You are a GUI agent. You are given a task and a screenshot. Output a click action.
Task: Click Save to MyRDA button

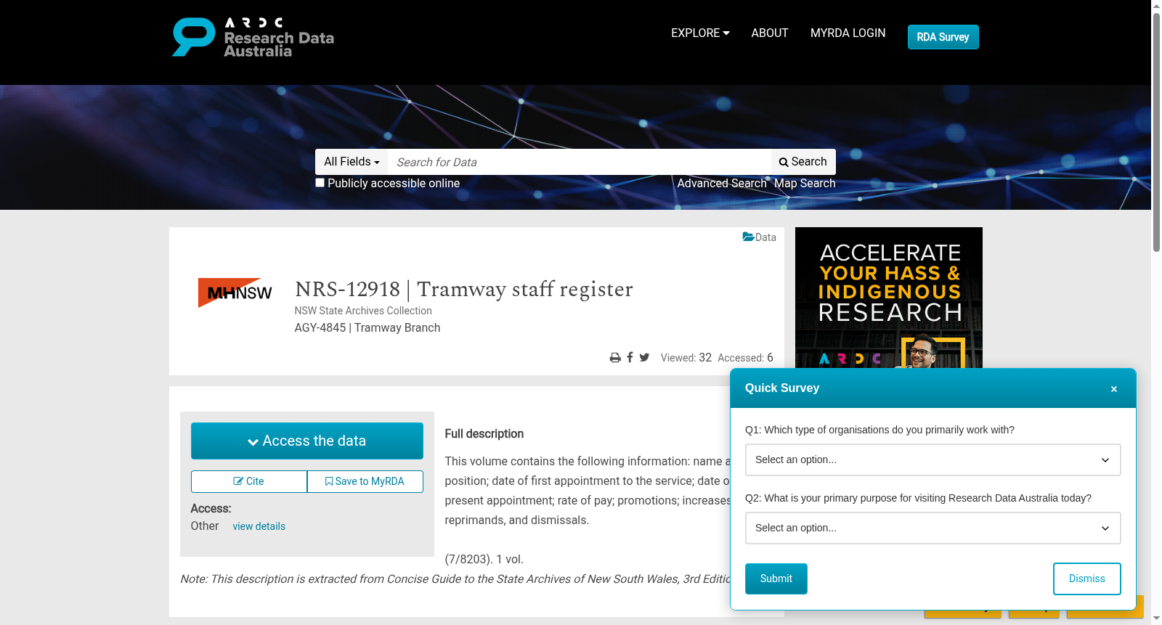click(x=365, y=481)
